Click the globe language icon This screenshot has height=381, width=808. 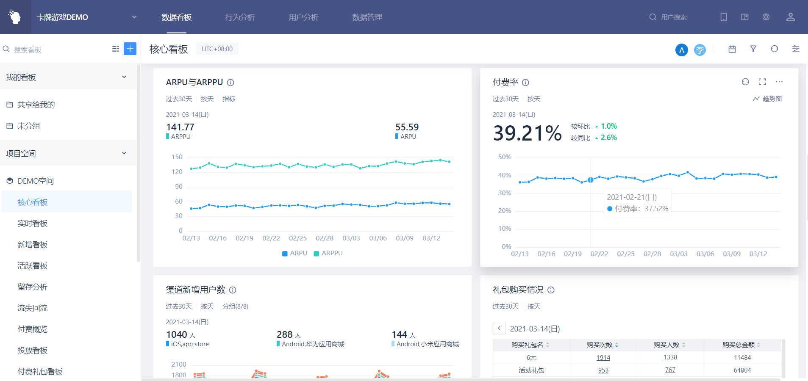[766, 17]
